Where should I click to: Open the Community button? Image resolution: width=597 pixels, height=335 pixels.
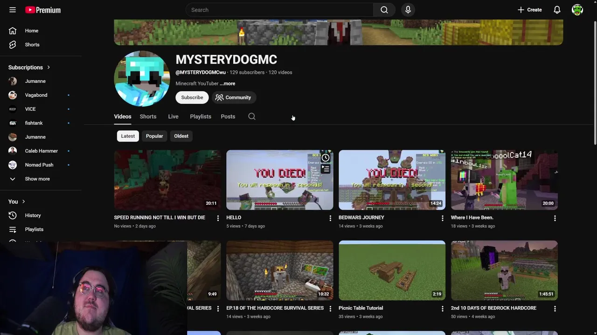pos(233,97)
